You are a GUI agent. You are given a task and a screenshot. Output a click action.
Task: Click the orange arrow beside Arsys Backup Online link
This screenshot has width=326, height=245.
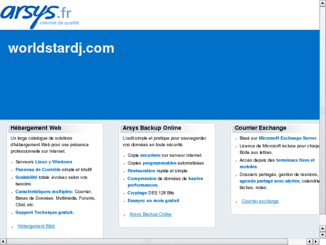(x=124, y=215)
